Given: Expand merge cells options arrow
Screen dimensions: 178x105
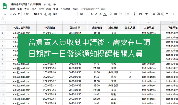Looking at the screenshot, I should (x=123, y=14).
